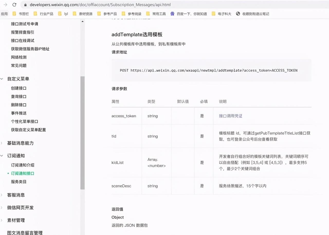Click the padlock icon in address bar
329x235 pixels.
pyautogui.click(x=25, y=5)
